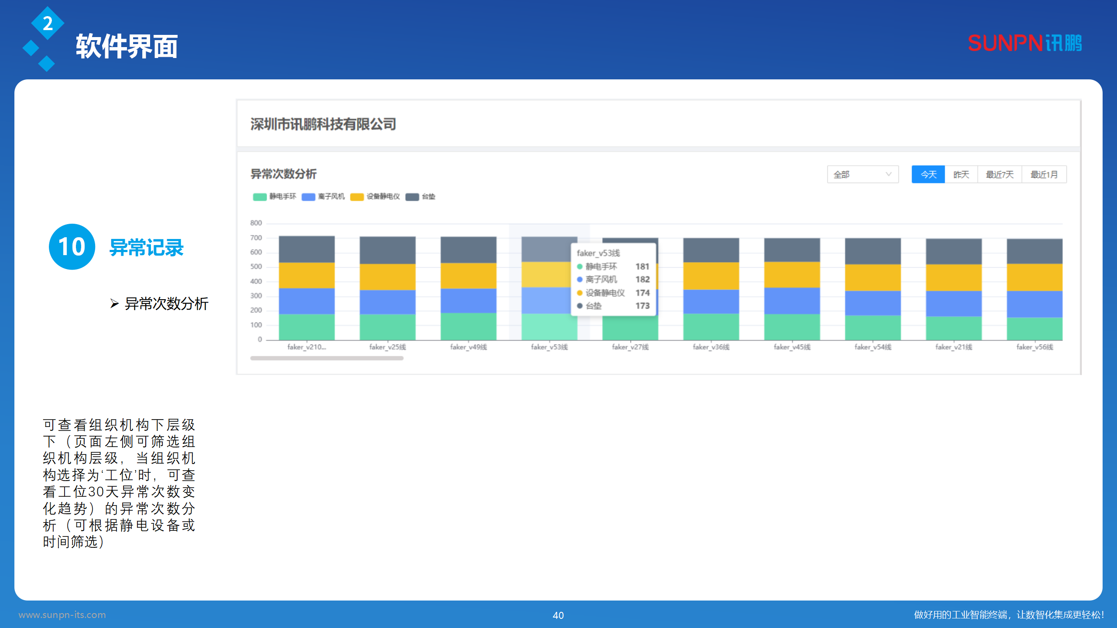Click the arrow bullet beside 异常次数分析
Screen dimensions: 1117x628
[x=114, y=304]
